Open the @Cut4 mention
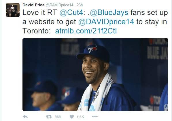 (x=71, y=12)
